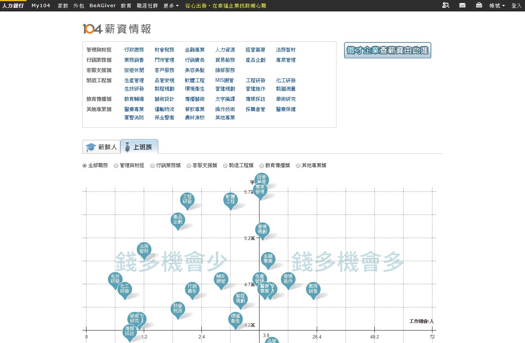Select the 其他專業類 radio button
This screenshot has width=525, height=343.
[x=298, y=166]
